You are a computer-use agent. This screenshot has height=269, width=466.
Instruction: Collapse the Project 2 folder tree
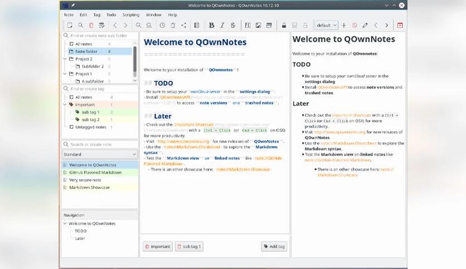[65, 59]
